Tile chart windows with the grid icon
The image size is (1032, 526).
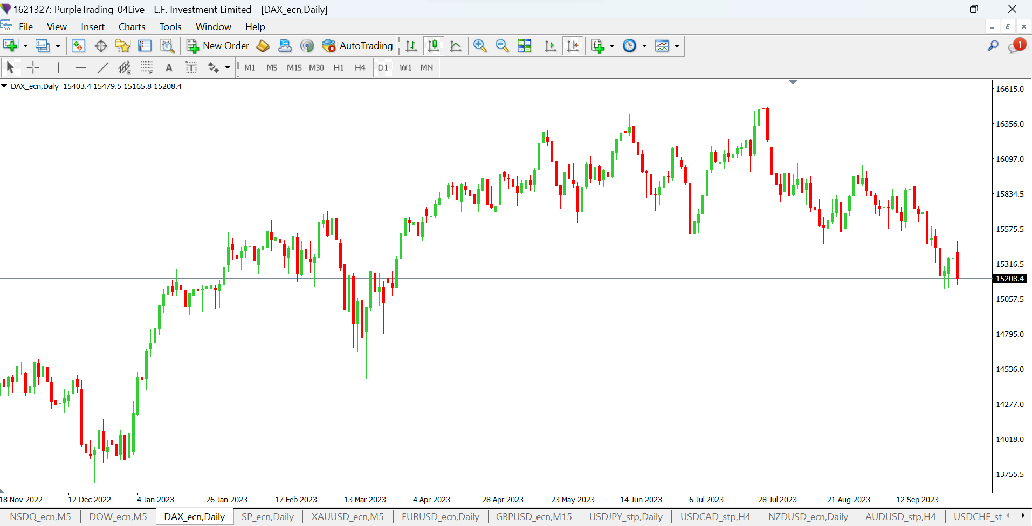tap(525, 46)
